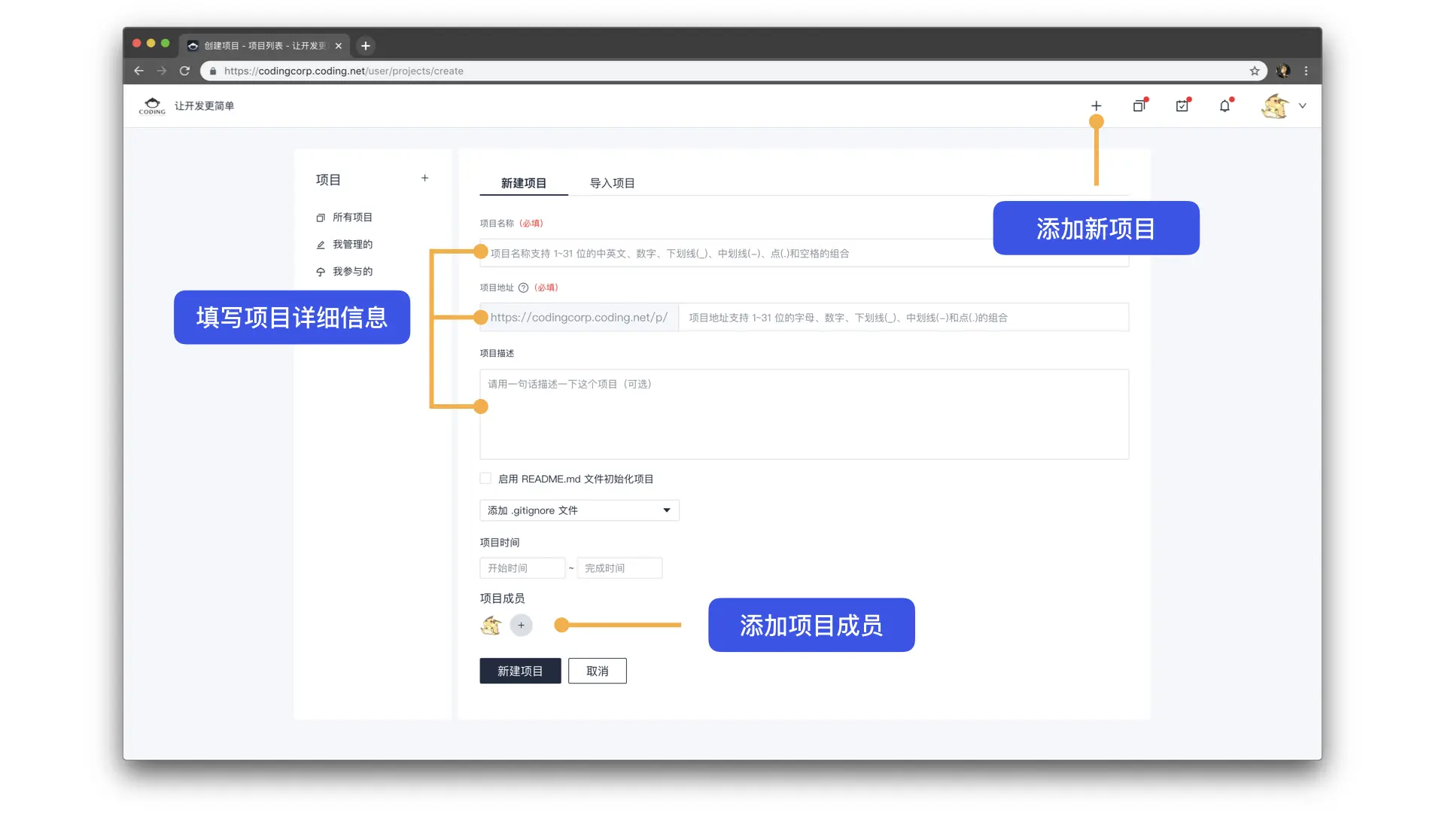Image resolution: width=1445 pixels, height=813 pixels.
Task: Click the plus button to add project members
Action: pyautogui.click(x=520, y=625)
